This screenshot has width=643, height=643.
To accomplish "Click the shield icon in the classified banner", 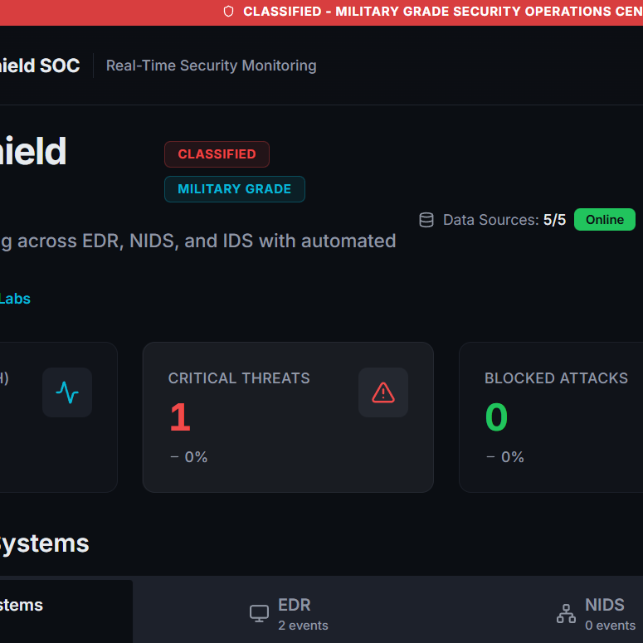I will [x=229, y=12].
